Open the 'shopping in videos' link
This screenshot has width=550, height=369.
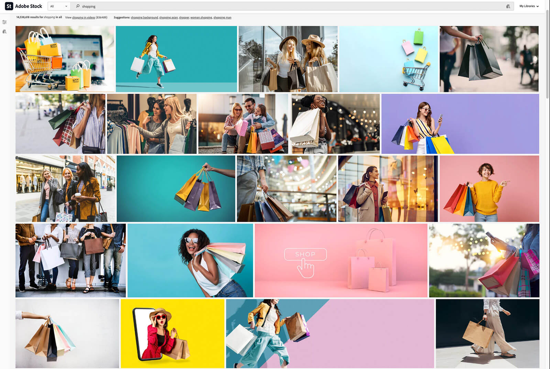[84, 18]
